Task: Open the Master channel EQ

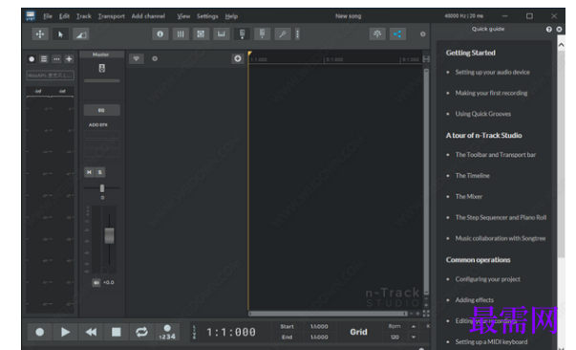Action: (x=102, y=110)
